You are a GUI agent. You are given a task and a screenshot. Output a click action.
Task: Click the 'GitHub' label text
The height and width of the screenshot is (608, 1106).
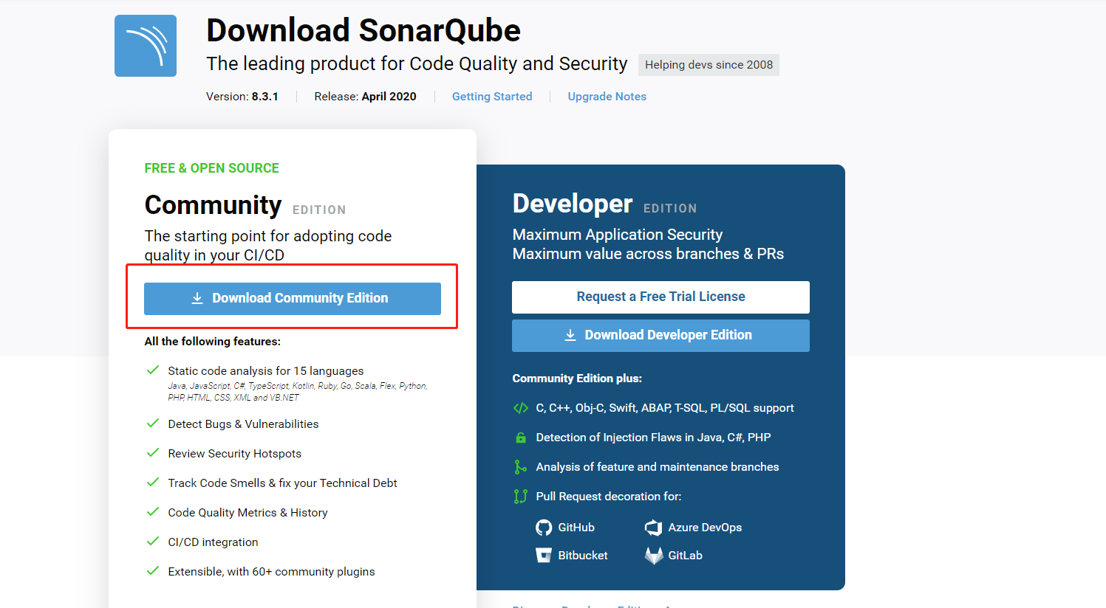(576, 528)
